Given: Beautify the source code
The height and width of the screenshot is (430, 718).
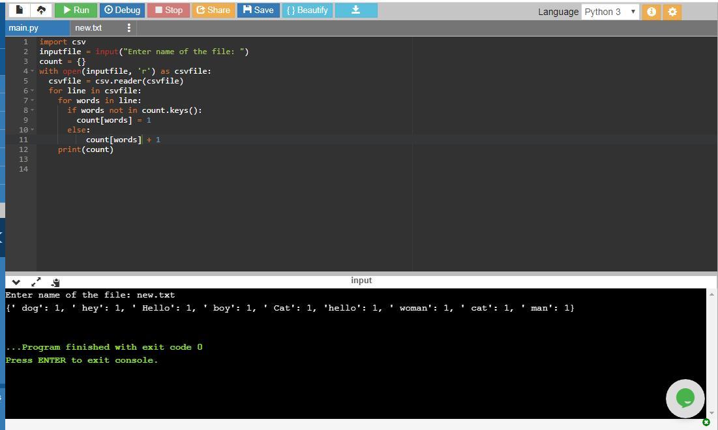Looking at the screenshot, I should coord(307,10).
